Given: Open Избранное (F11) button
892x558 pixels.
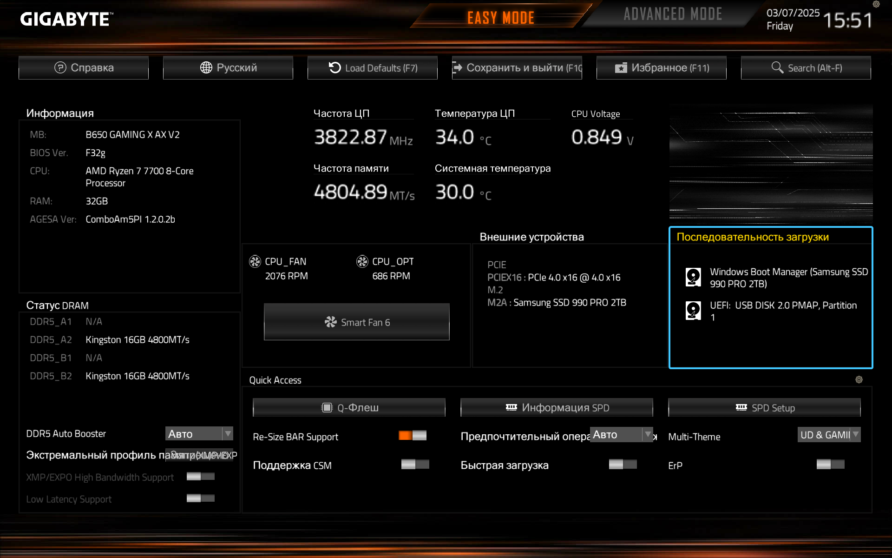Looking at the screenshot, I should 662,68.
